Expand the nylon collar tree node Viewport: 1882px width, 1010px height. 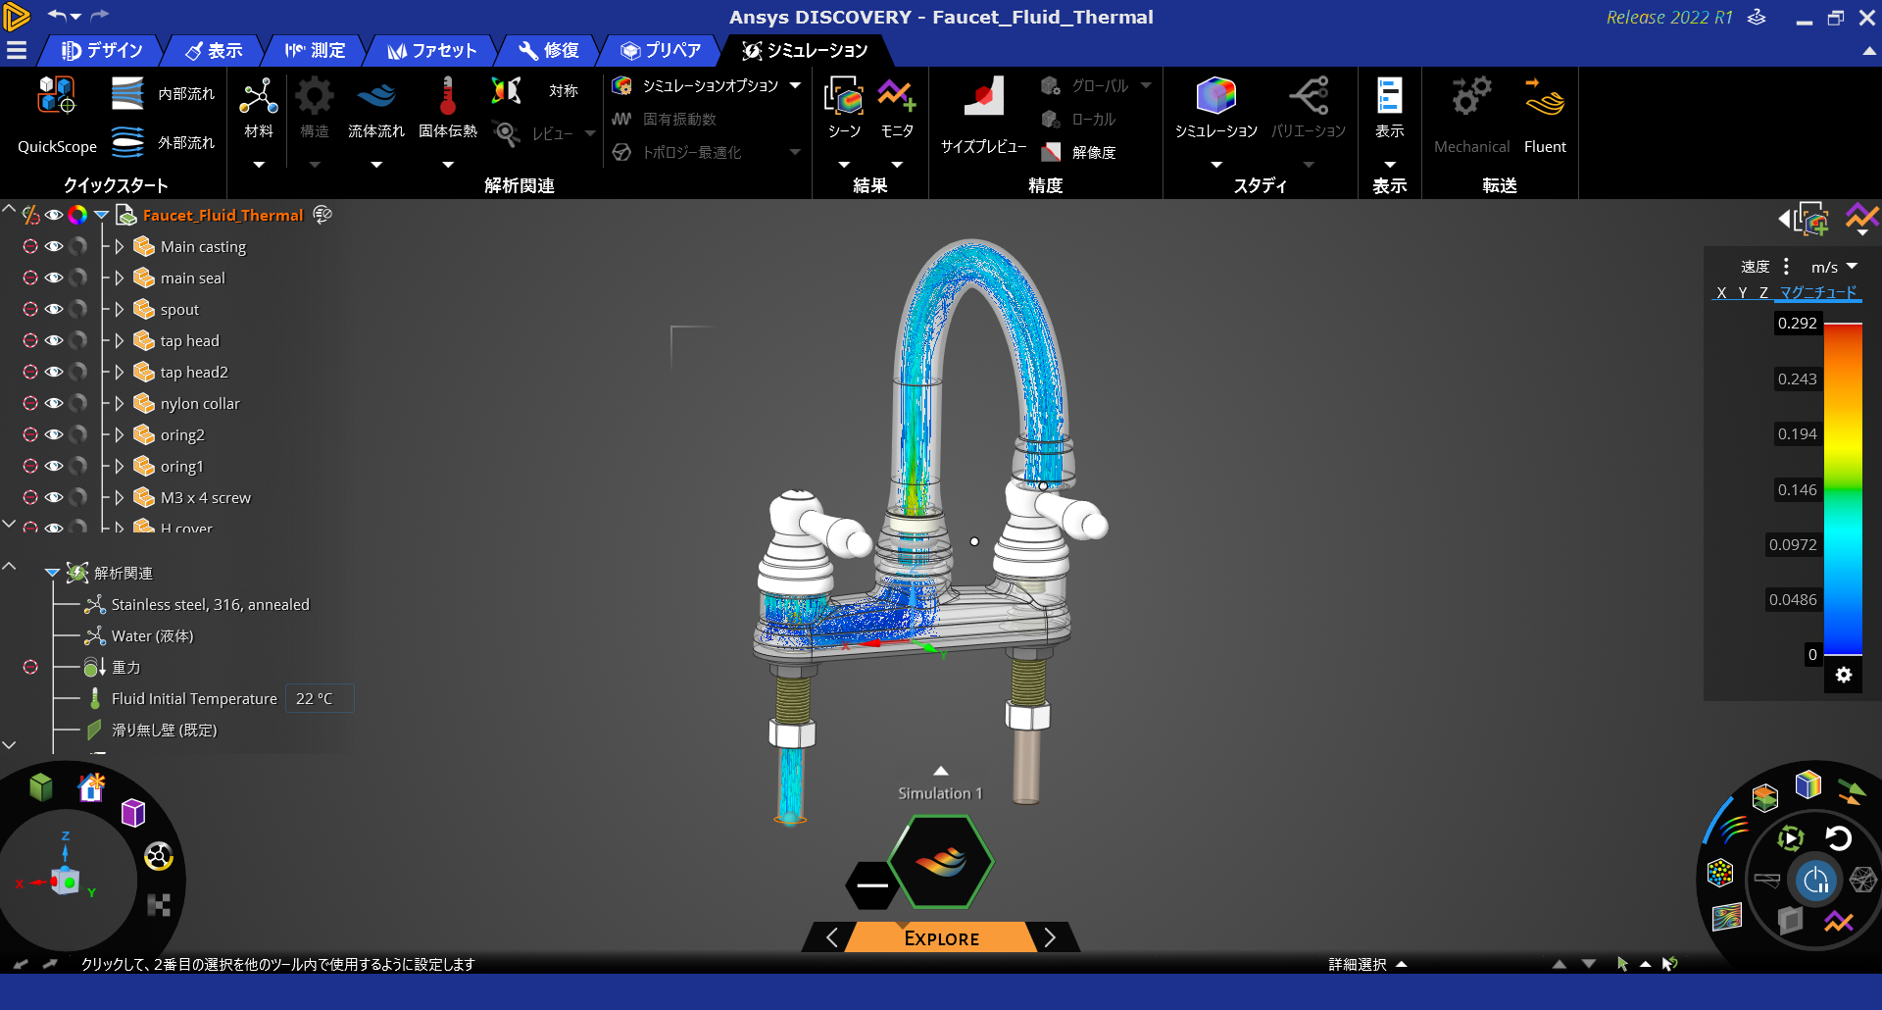click(120, 404)
